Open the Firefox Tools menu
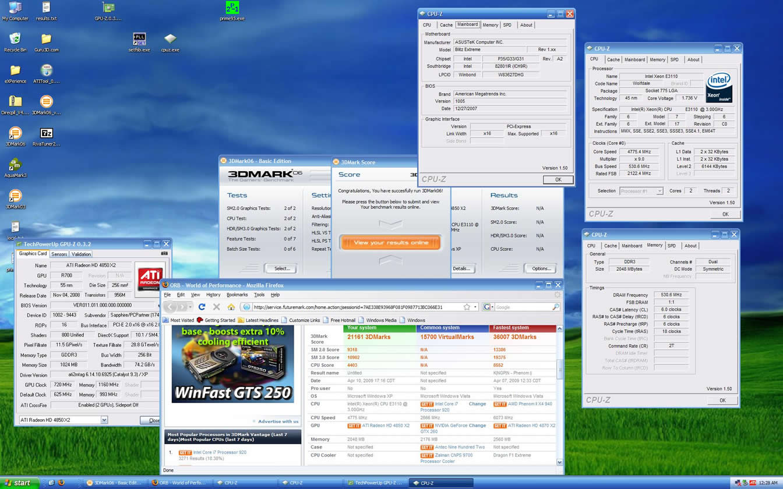Viewport: 783px width, 489px height. click(x=259, y=295)
